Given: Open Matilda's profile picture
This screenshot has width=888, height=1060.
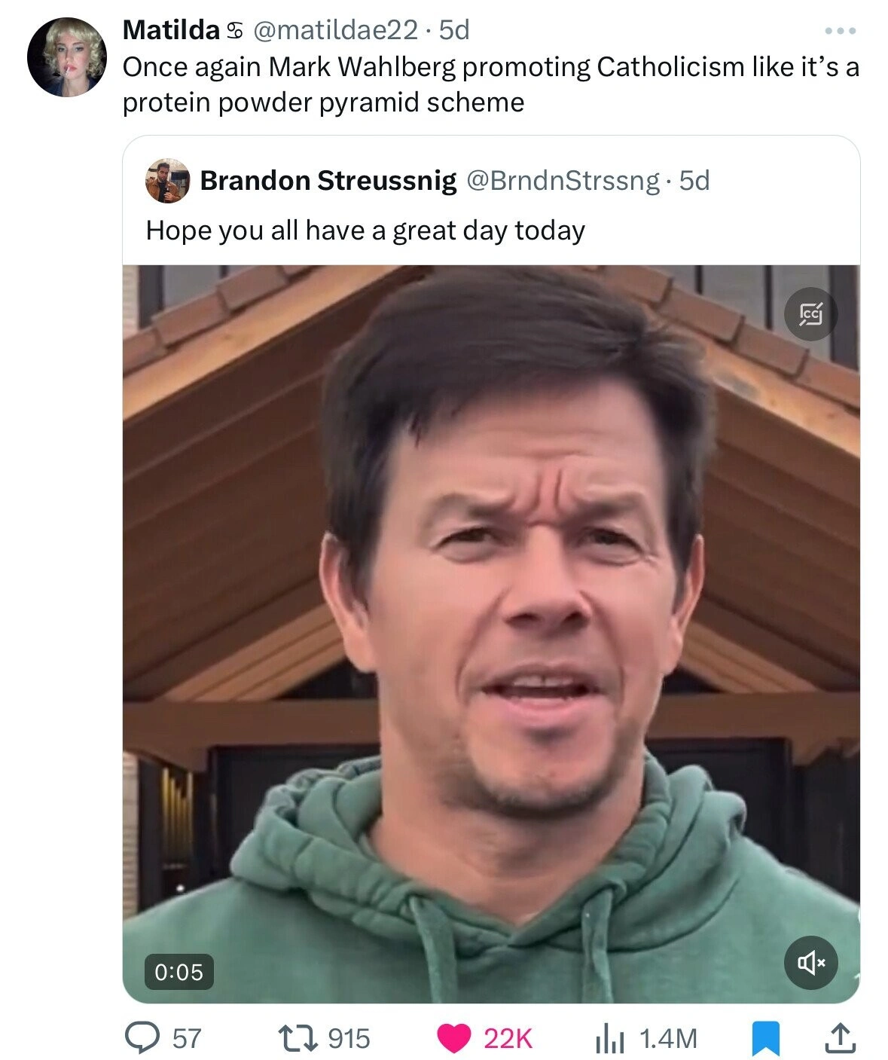Looking at the screenshot, I should click(x=67, y=57).
